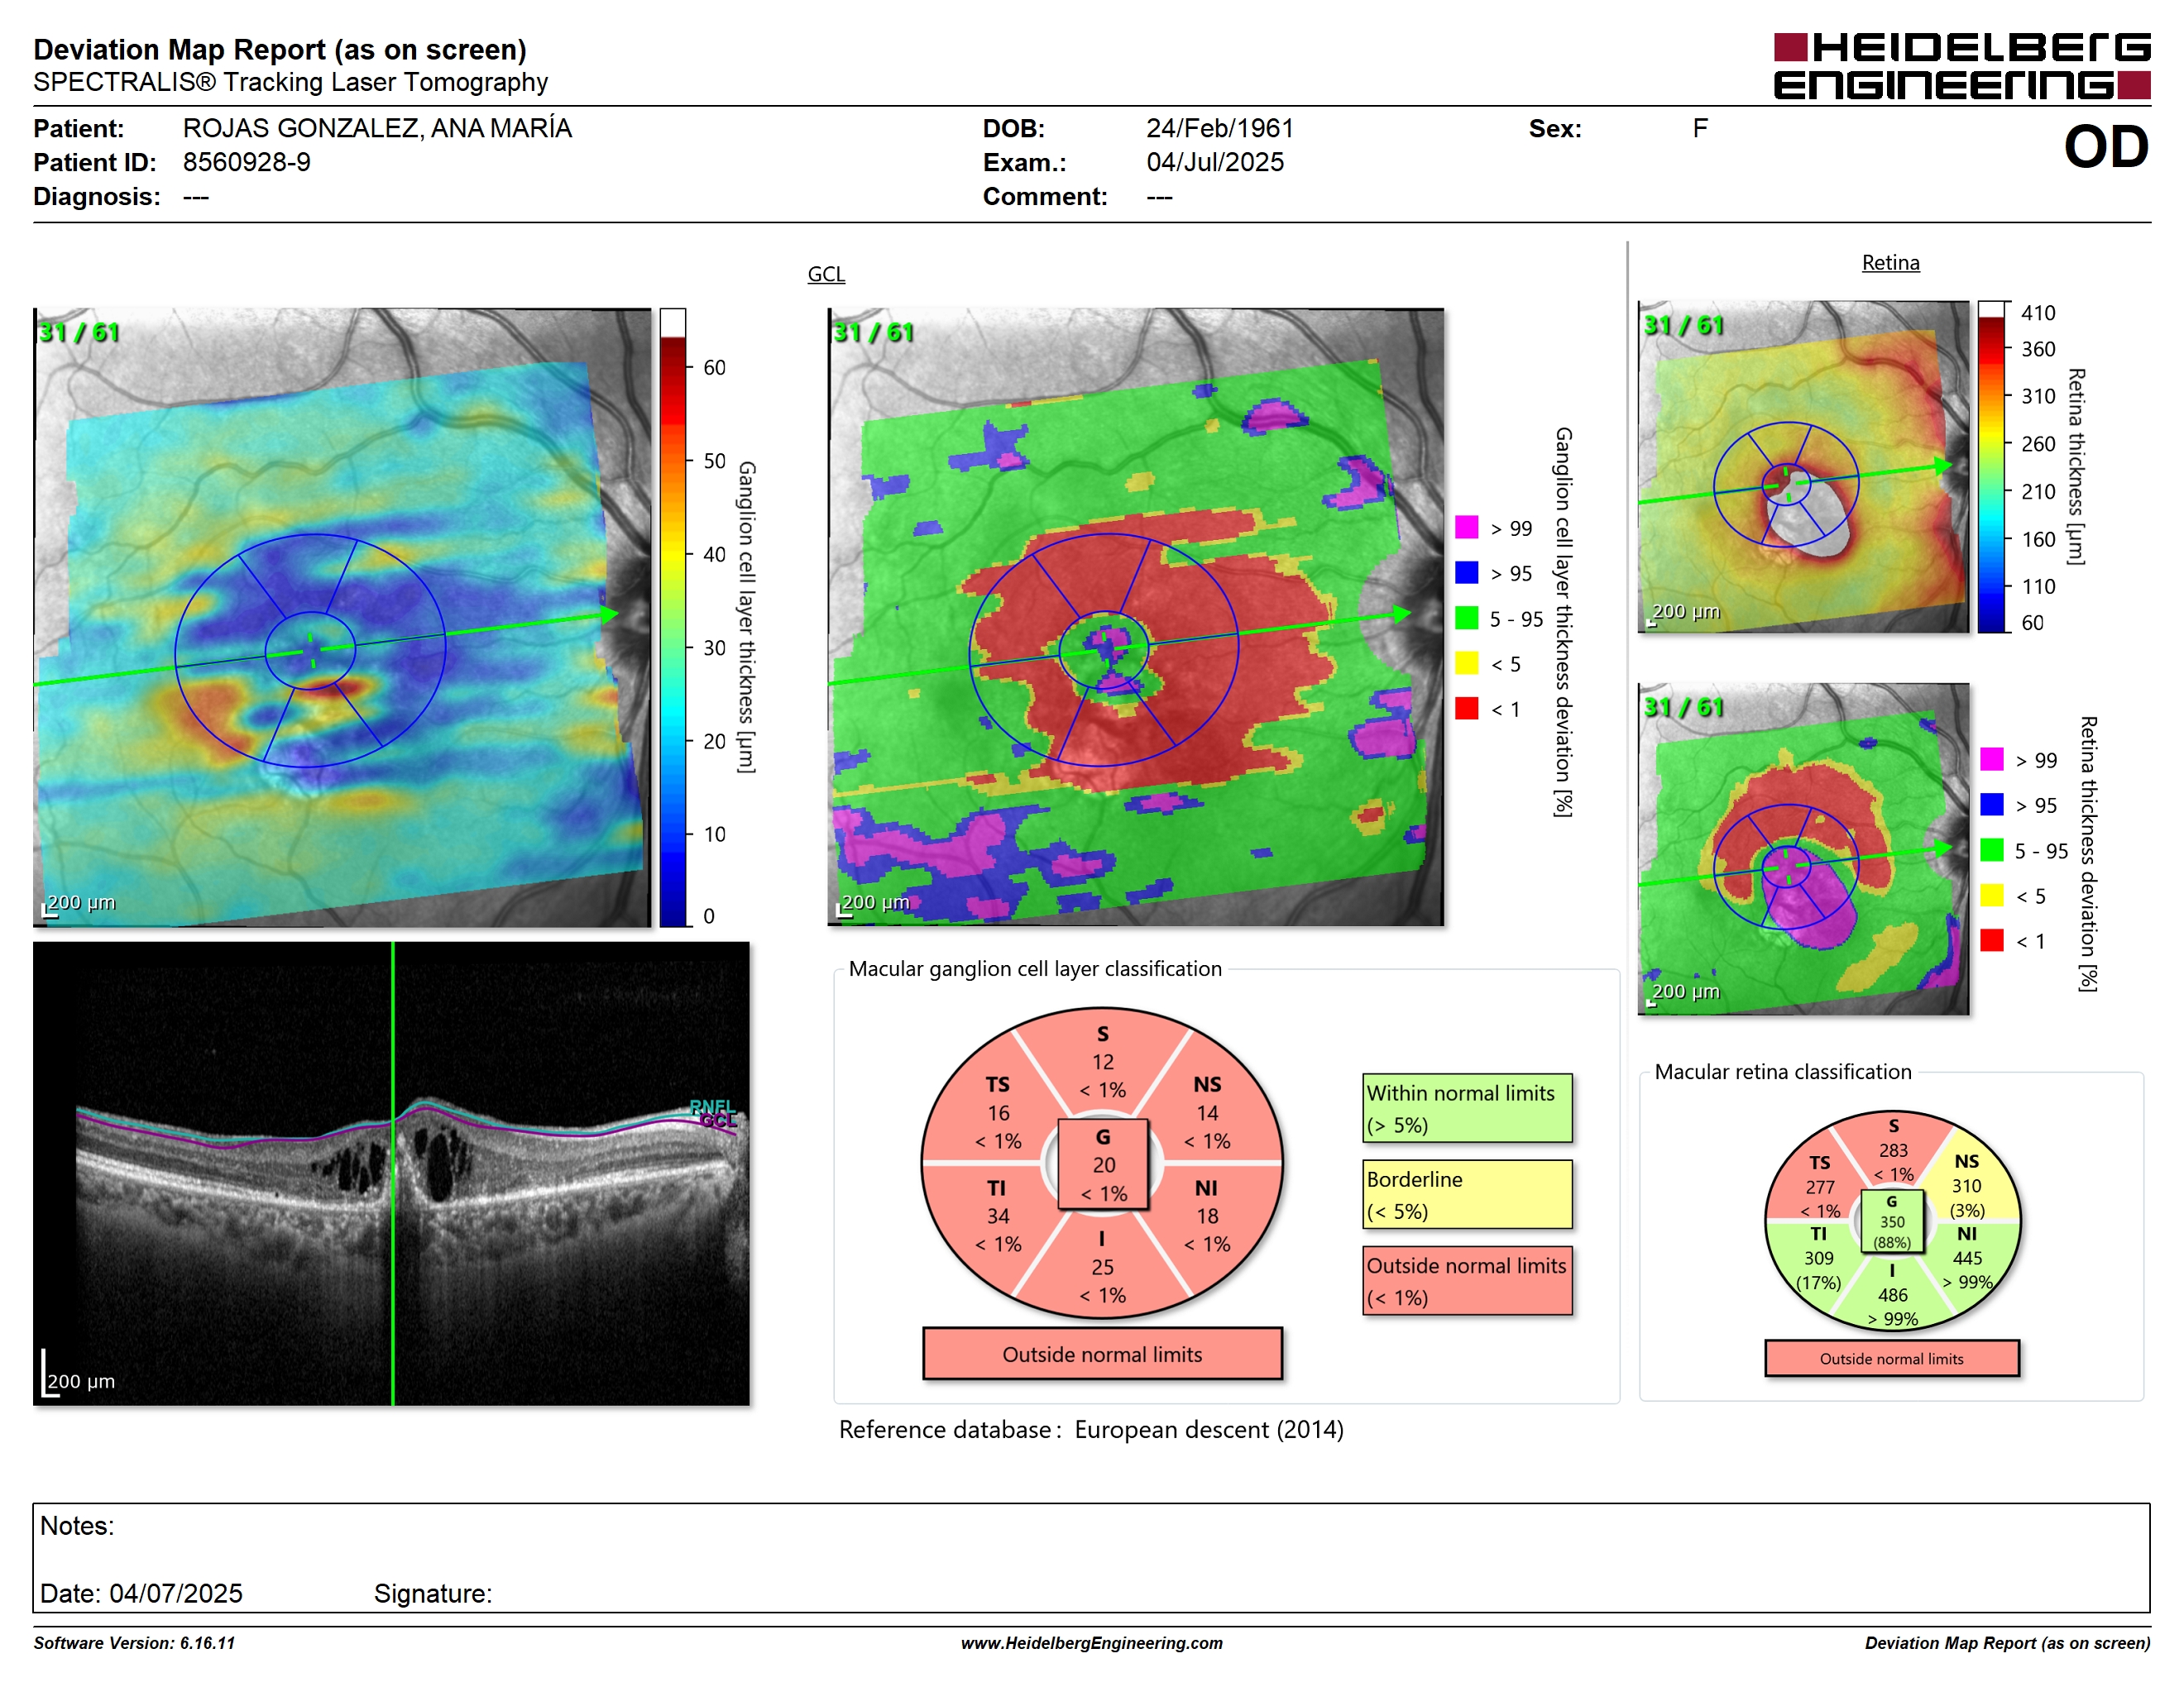Click the retina sector NS value 310
2184x1687 pixels.
(1966, 1187)
